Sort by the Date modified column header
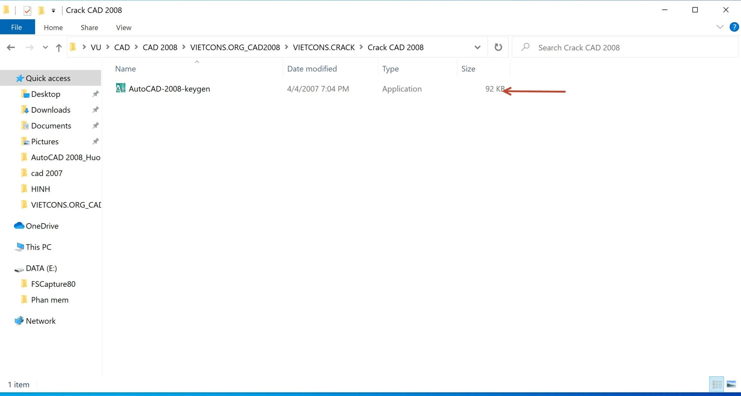 pyautogui.click(x=312, y=69)
